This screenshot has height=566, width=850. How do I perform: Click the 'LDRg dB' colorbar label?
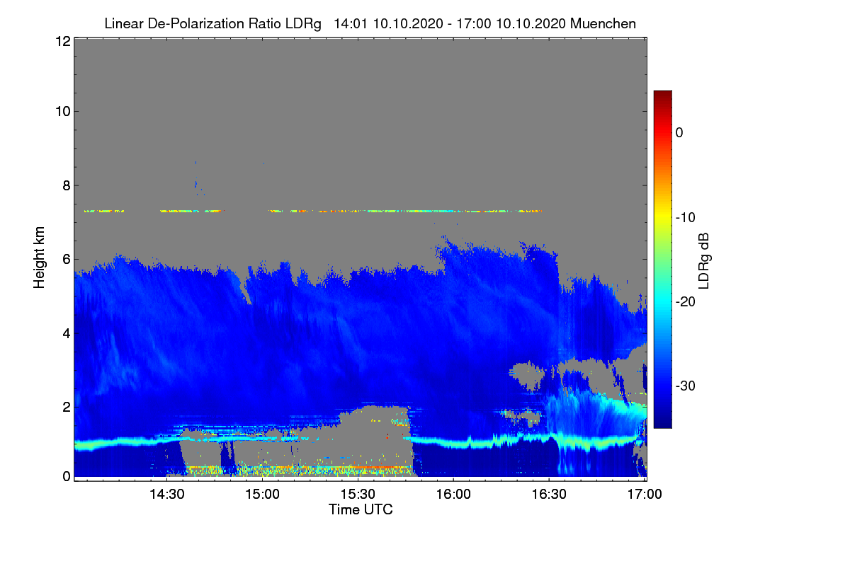pyautogui.click(x=703, y=260)
